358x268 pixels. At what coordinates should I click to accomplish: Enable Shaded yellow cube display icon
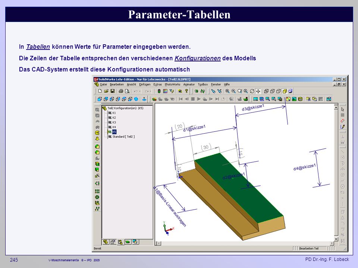(285, 91)
